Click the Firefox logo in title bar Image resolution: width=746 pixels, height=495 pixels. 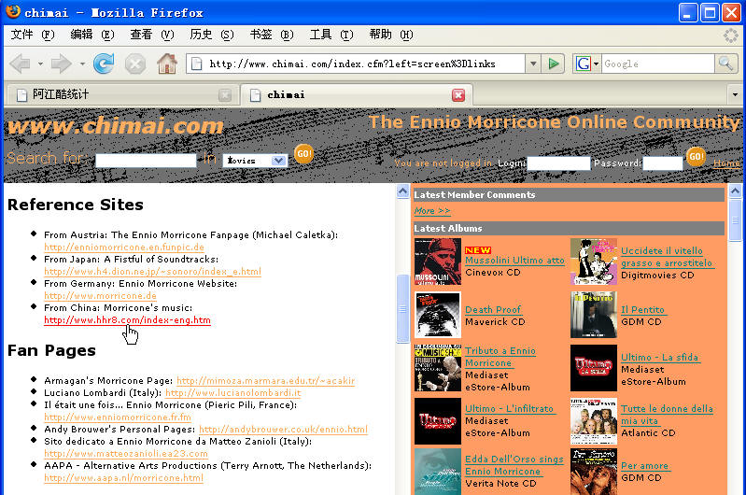[13, 11]
